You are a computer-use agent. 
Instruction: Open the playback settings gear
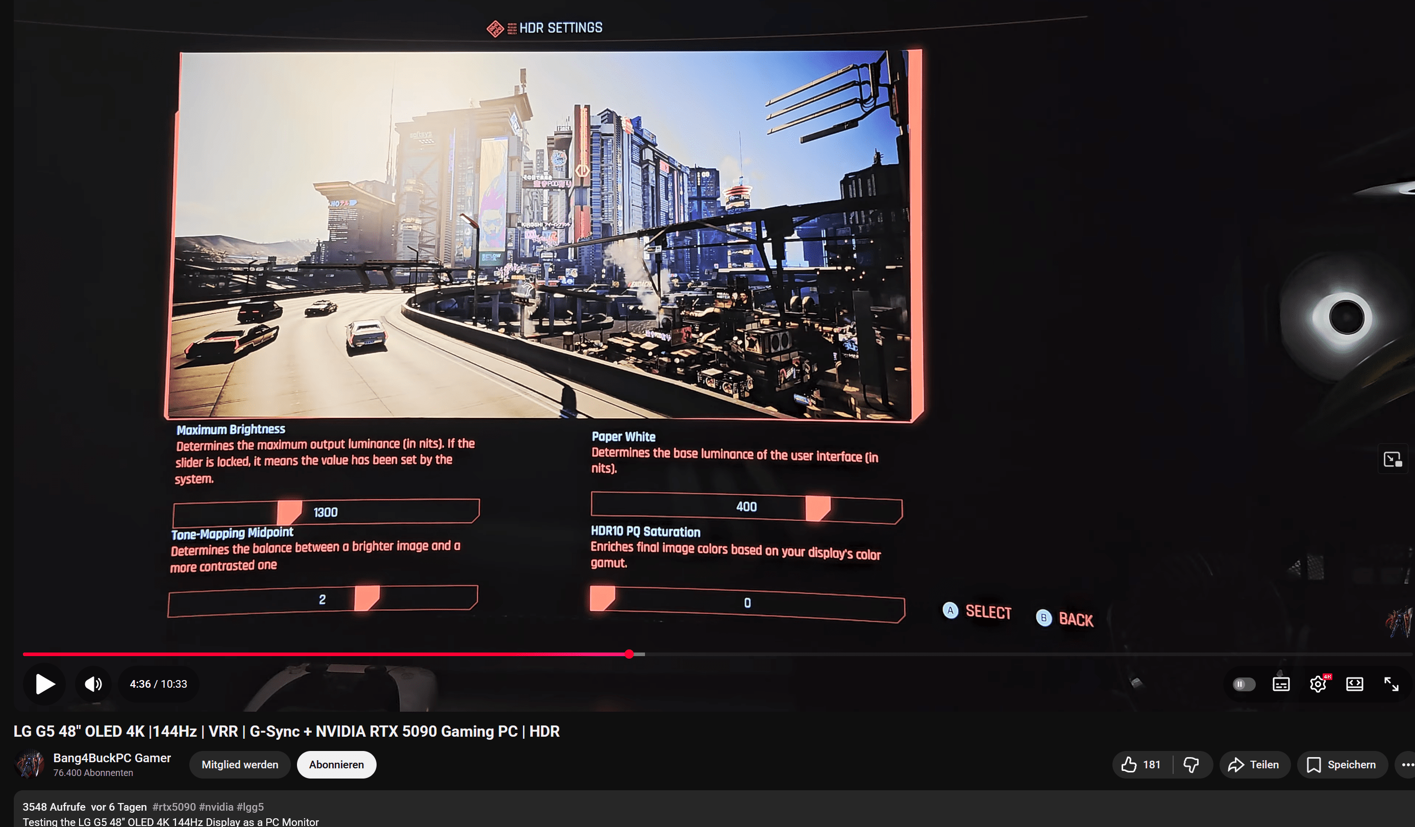coord(1318,684)
